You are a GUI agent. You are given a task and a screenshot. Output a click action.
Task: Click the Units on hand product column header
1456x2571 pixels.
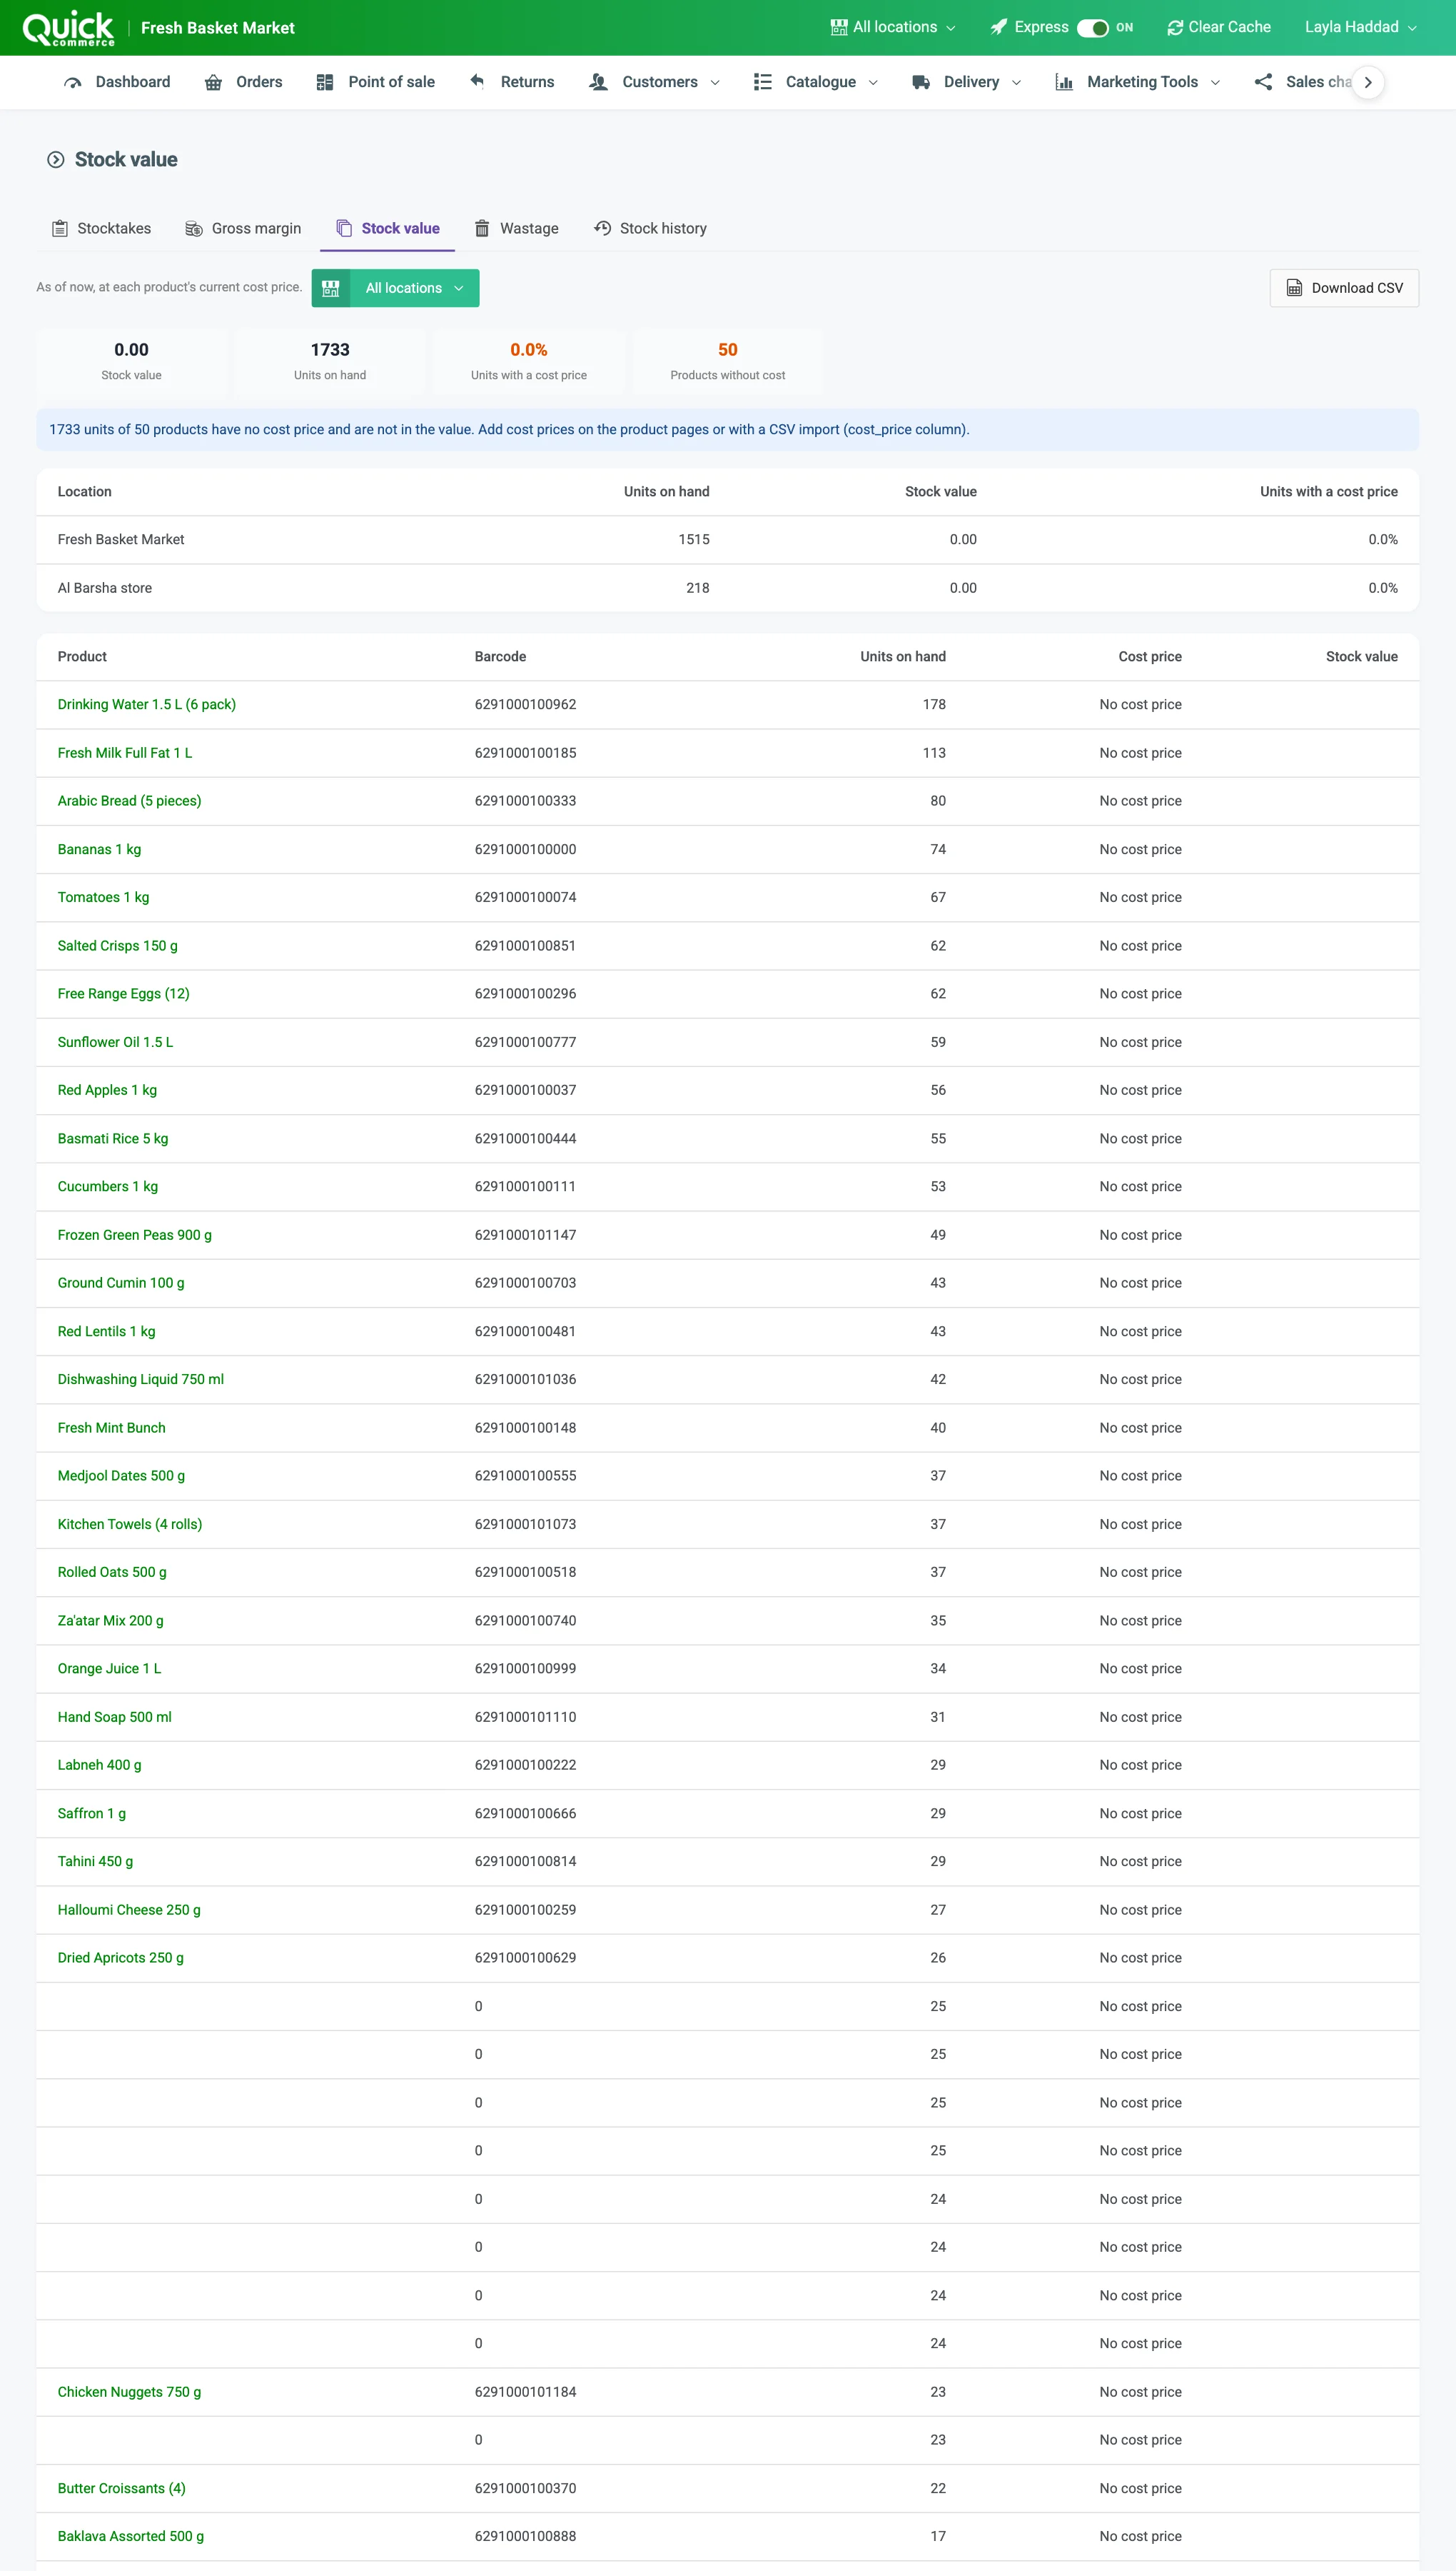click(902, 656)
